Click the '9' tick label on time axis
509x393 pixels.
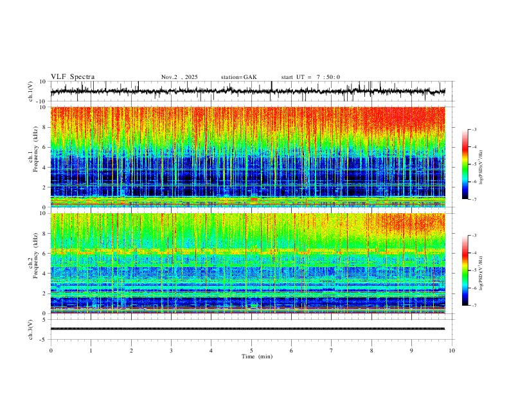click(411, 351)
